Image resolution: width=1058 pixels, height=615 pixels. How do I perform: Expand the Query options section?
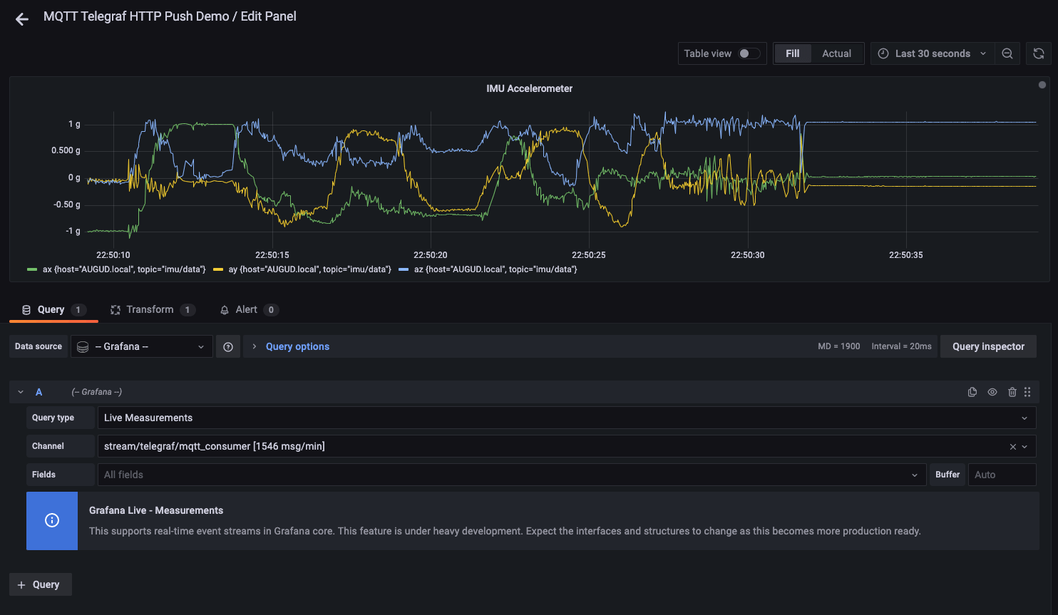(x=297, y=346)
